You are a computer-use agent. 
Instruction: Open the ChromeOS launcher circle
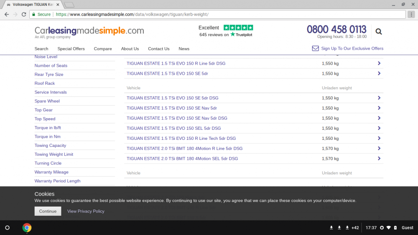(8, 227)
